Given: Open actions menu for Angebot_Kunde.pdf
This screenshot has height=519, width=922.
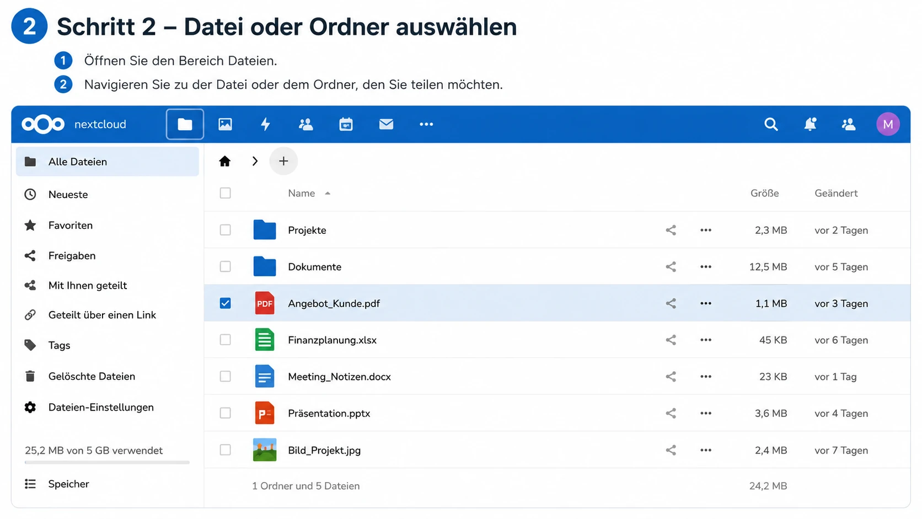Looking at the screenshot, I should click(x=706, y=303).
